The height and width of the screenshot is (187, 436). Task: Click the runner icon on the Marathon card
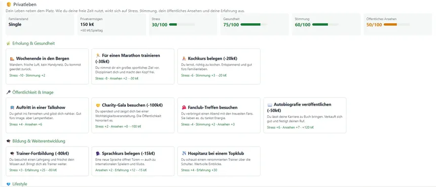pos(98,56)
